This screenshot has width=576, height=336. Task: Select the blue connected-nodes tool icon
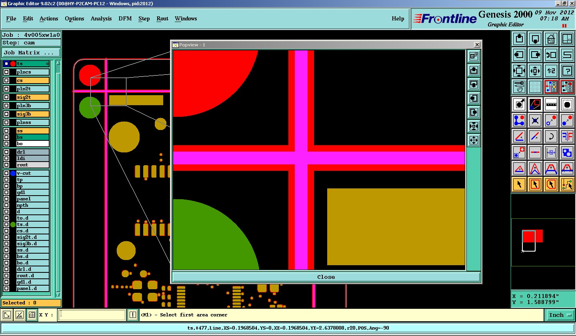[x=519, y=120]
